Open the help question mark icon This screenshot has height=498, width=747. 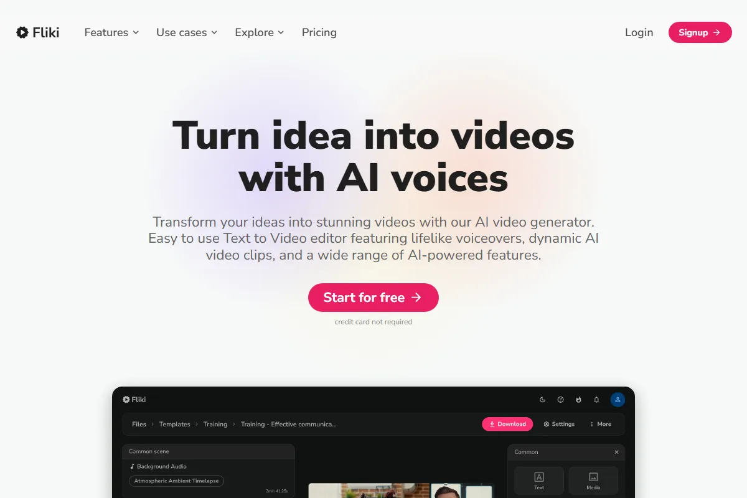(560, 400)
